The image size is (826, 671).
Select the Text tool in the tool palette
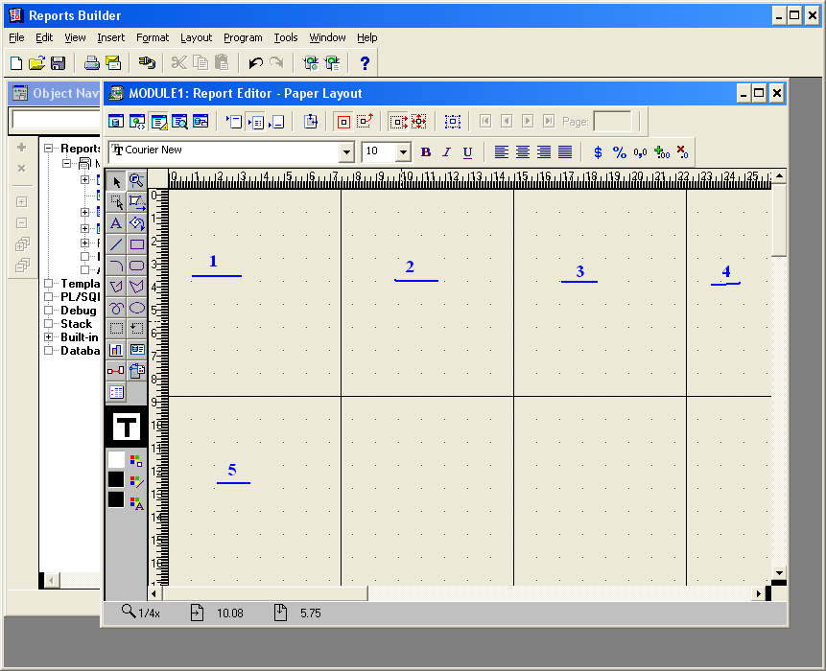point(116,223)
